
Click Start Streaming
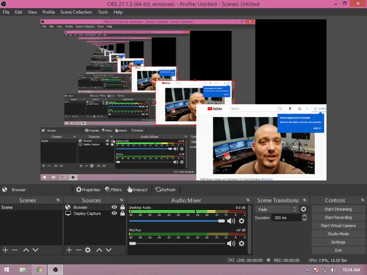(x=338, y=209)
